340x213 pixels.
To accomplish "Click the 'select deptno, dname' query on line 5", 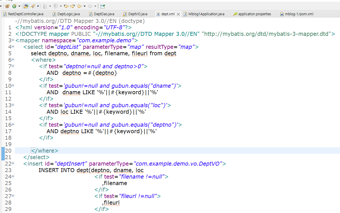I will coord(104,53).
